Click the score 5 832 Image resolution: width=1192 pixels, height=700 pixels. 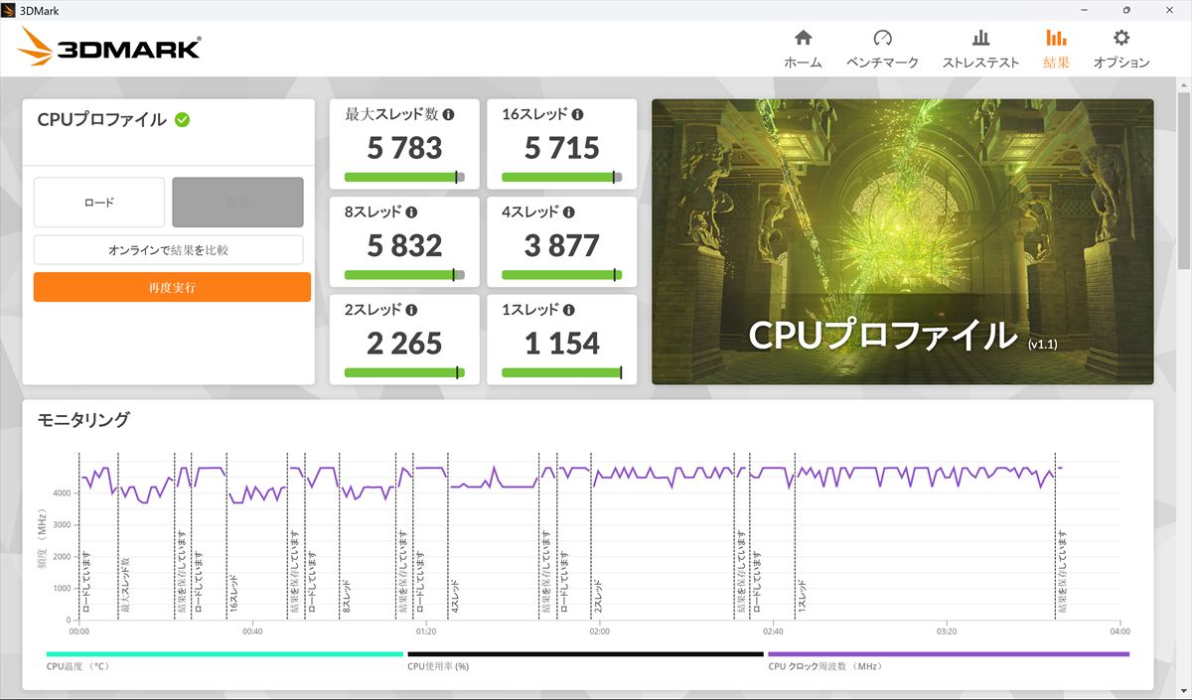coord(404,245)
